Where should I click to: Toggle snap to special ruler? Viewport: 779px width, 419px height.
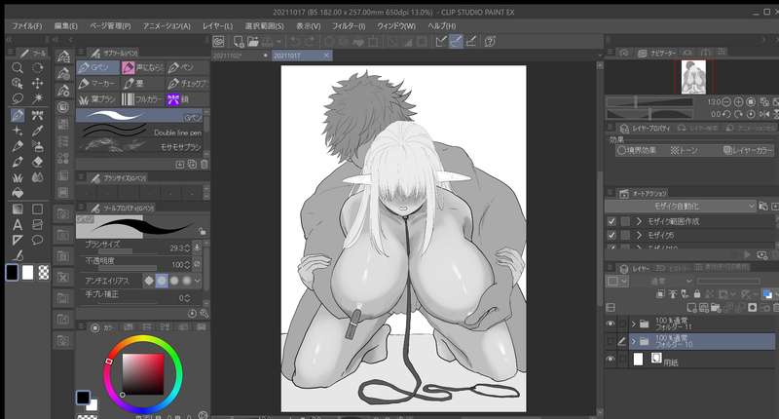point(456,42)
